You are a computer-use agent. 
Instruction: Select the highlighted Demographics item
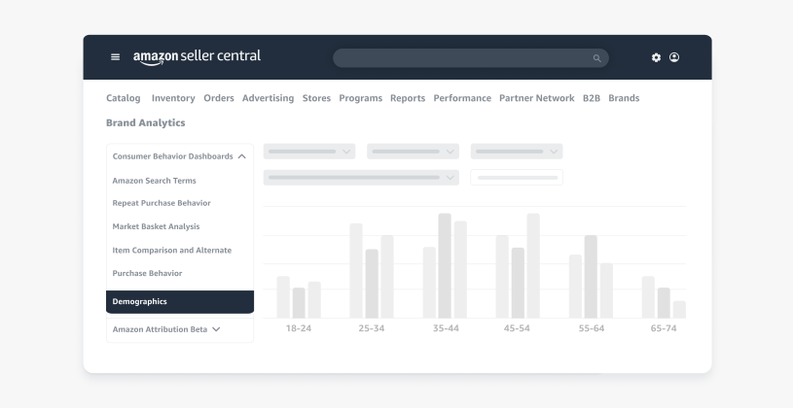pos(180,301)
